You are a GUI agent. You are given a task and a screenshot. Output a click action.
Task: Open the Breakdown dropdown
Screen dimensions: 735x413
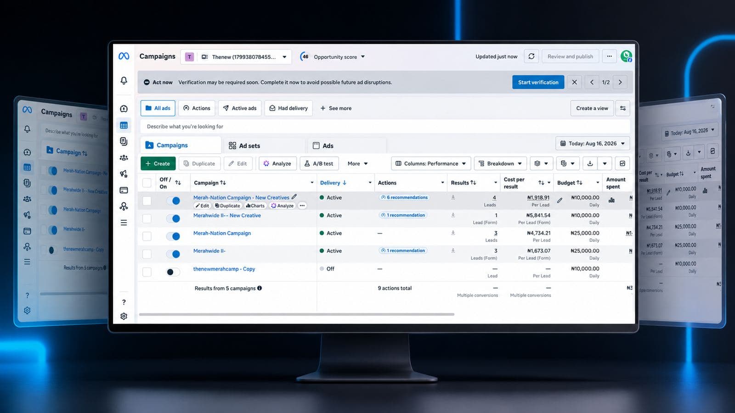pos(500,163)
